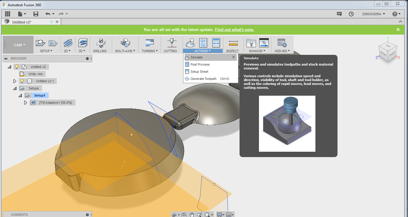
Task: Click the Zoom magnifier with plus-minus
Action: pos(200,215)
